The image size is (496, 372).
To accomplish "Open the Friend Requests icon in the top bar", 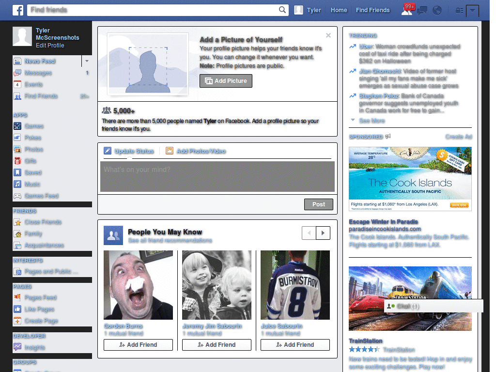I will pyautogui.click(x=407, y=10).
